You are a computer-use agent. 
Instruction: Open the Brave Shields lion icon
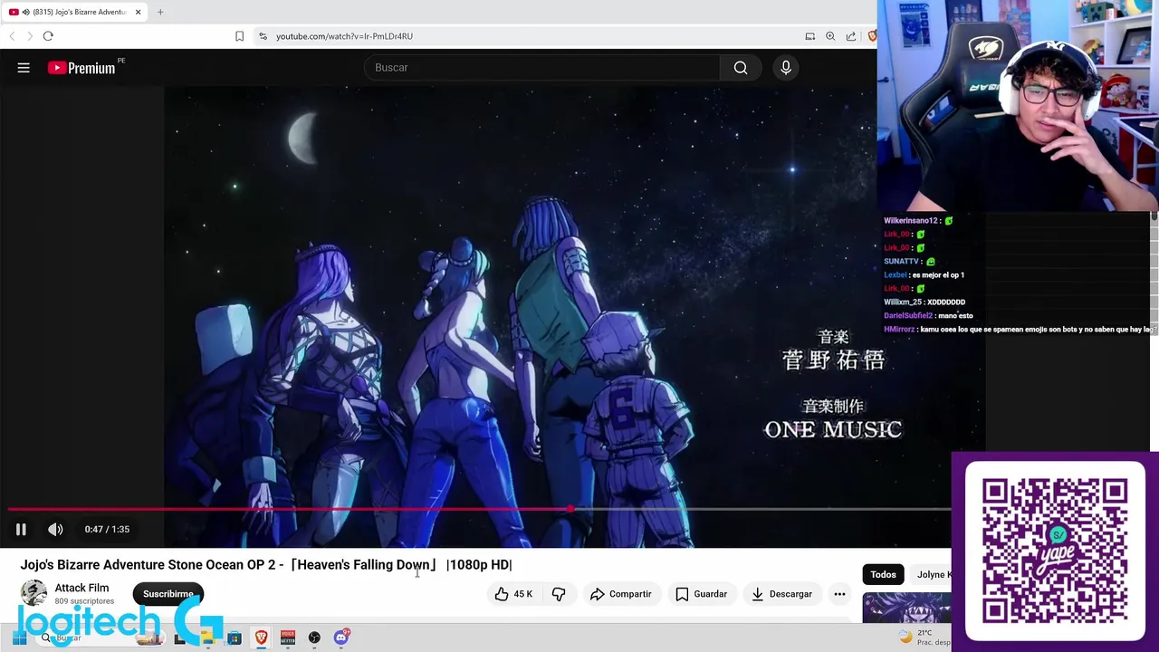[872, 36]
